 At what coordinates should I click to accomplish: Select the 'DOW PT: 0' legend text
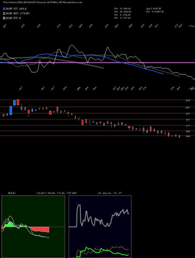click(13, 18)
